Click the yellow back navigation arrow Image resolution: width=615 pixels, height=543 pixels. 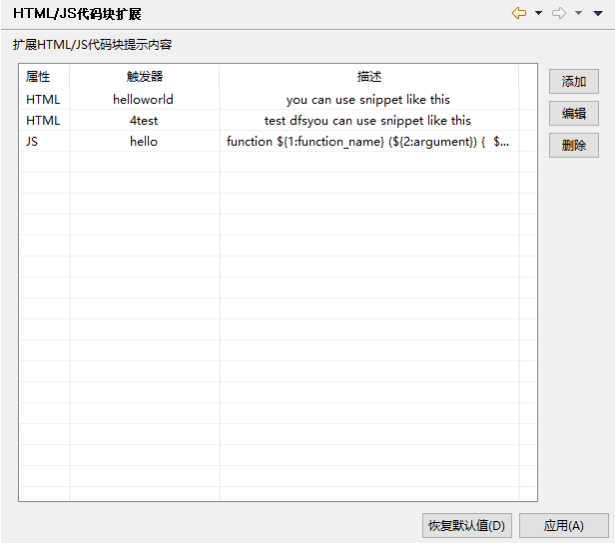pos(519,14)
